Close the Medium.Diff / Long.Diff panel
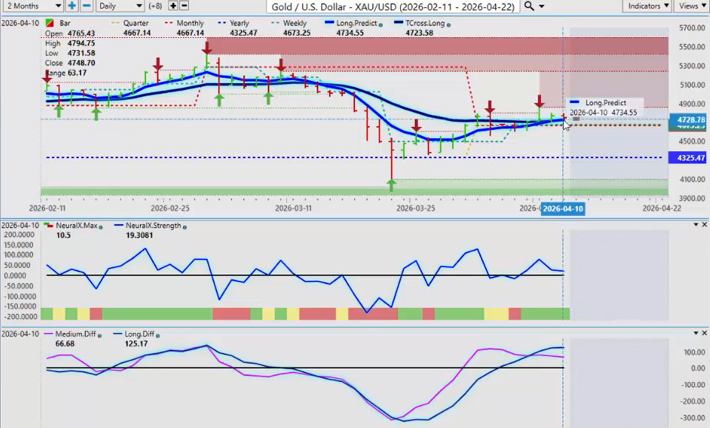This screenshot has width=710, height=428. coord(704,333)
